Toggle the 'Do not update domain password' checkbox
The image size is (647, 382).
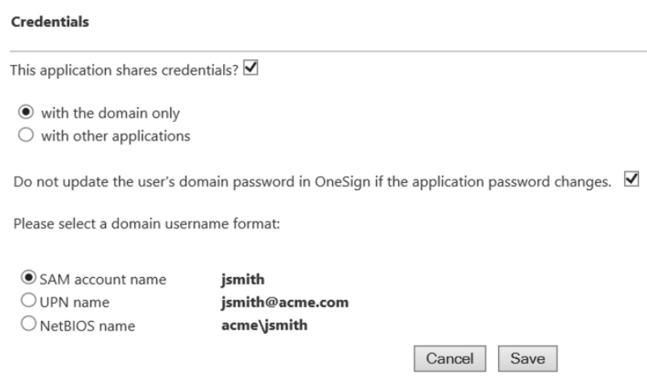[629, 180]
